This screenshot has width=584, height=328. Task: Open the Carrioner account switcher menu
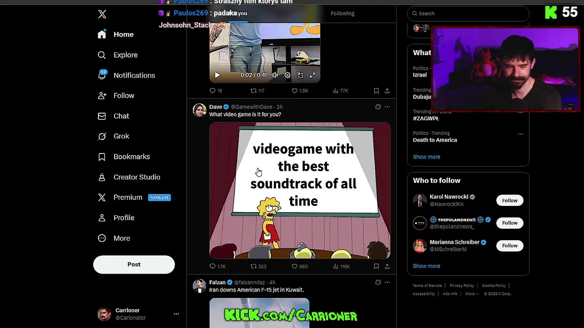(176, 314)
